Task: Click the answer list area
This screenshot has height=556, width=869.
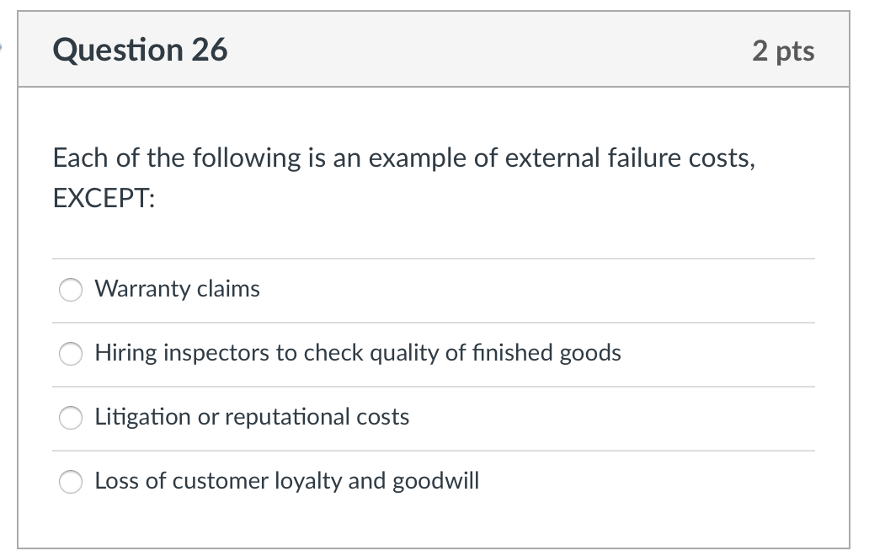Action: coord(434,386)
